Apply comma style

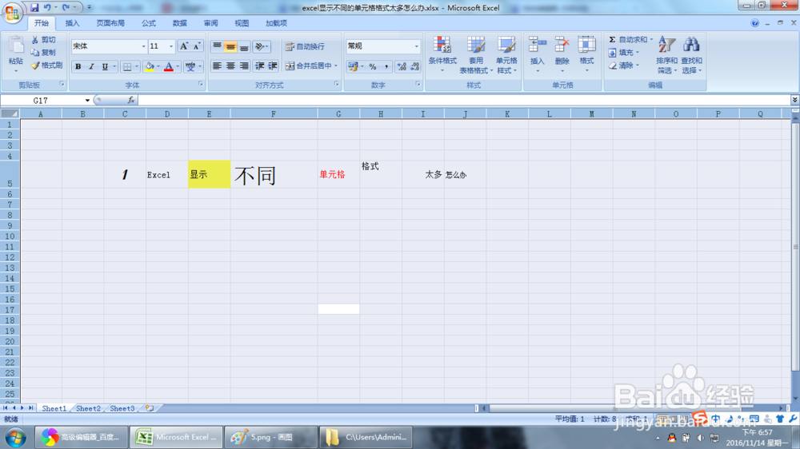tap(386, 66)
